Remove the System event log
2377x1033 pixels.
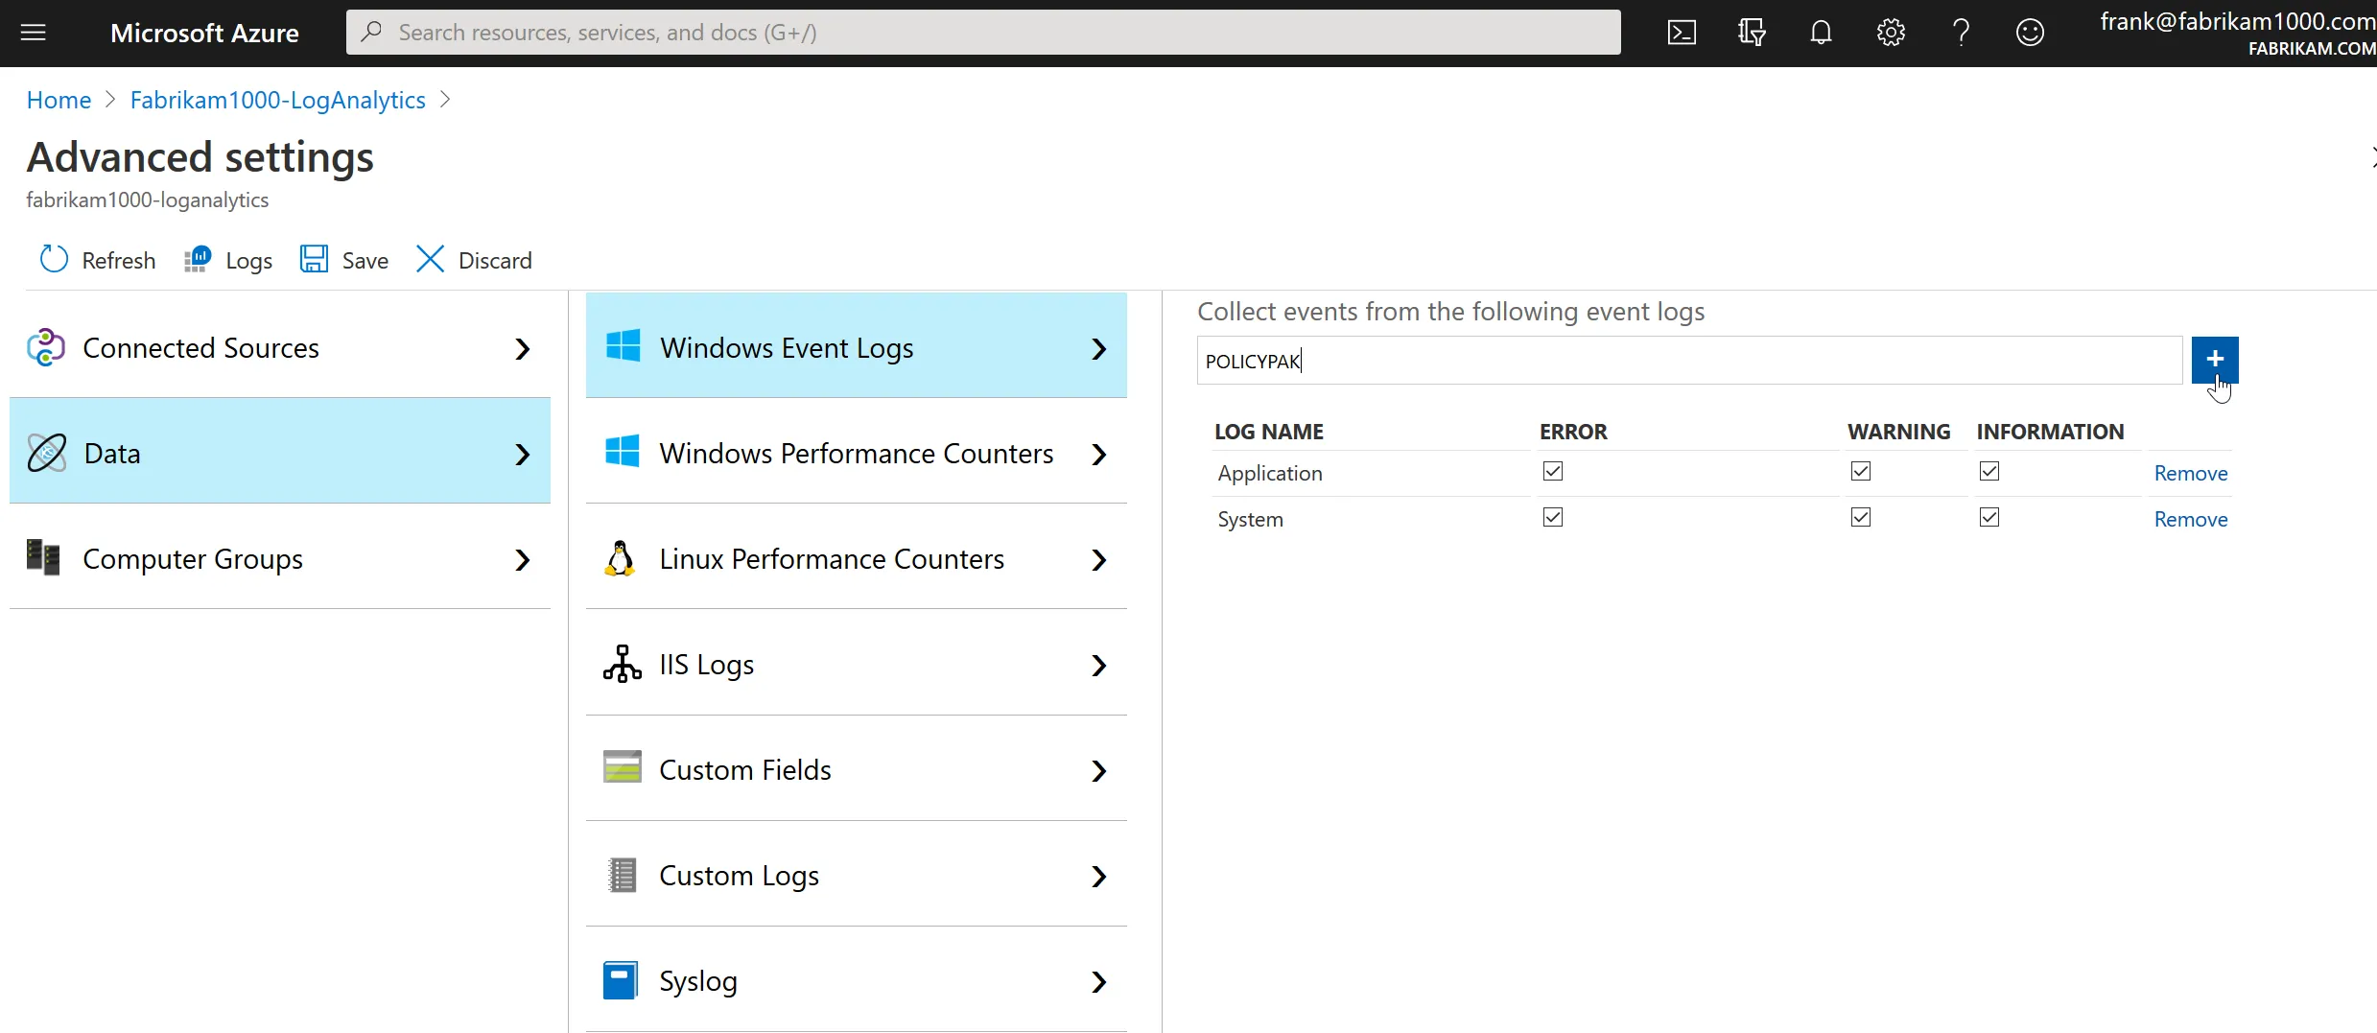(2190, 519)
